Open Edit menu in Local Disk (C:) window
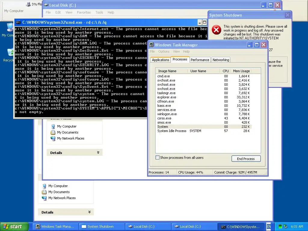Screen dimensions: 308x231 click(x=58, y=12)
